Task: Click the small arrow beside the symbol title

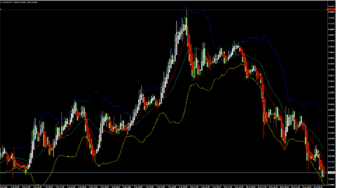Action: pyautogui.click(x=1, y=2)
